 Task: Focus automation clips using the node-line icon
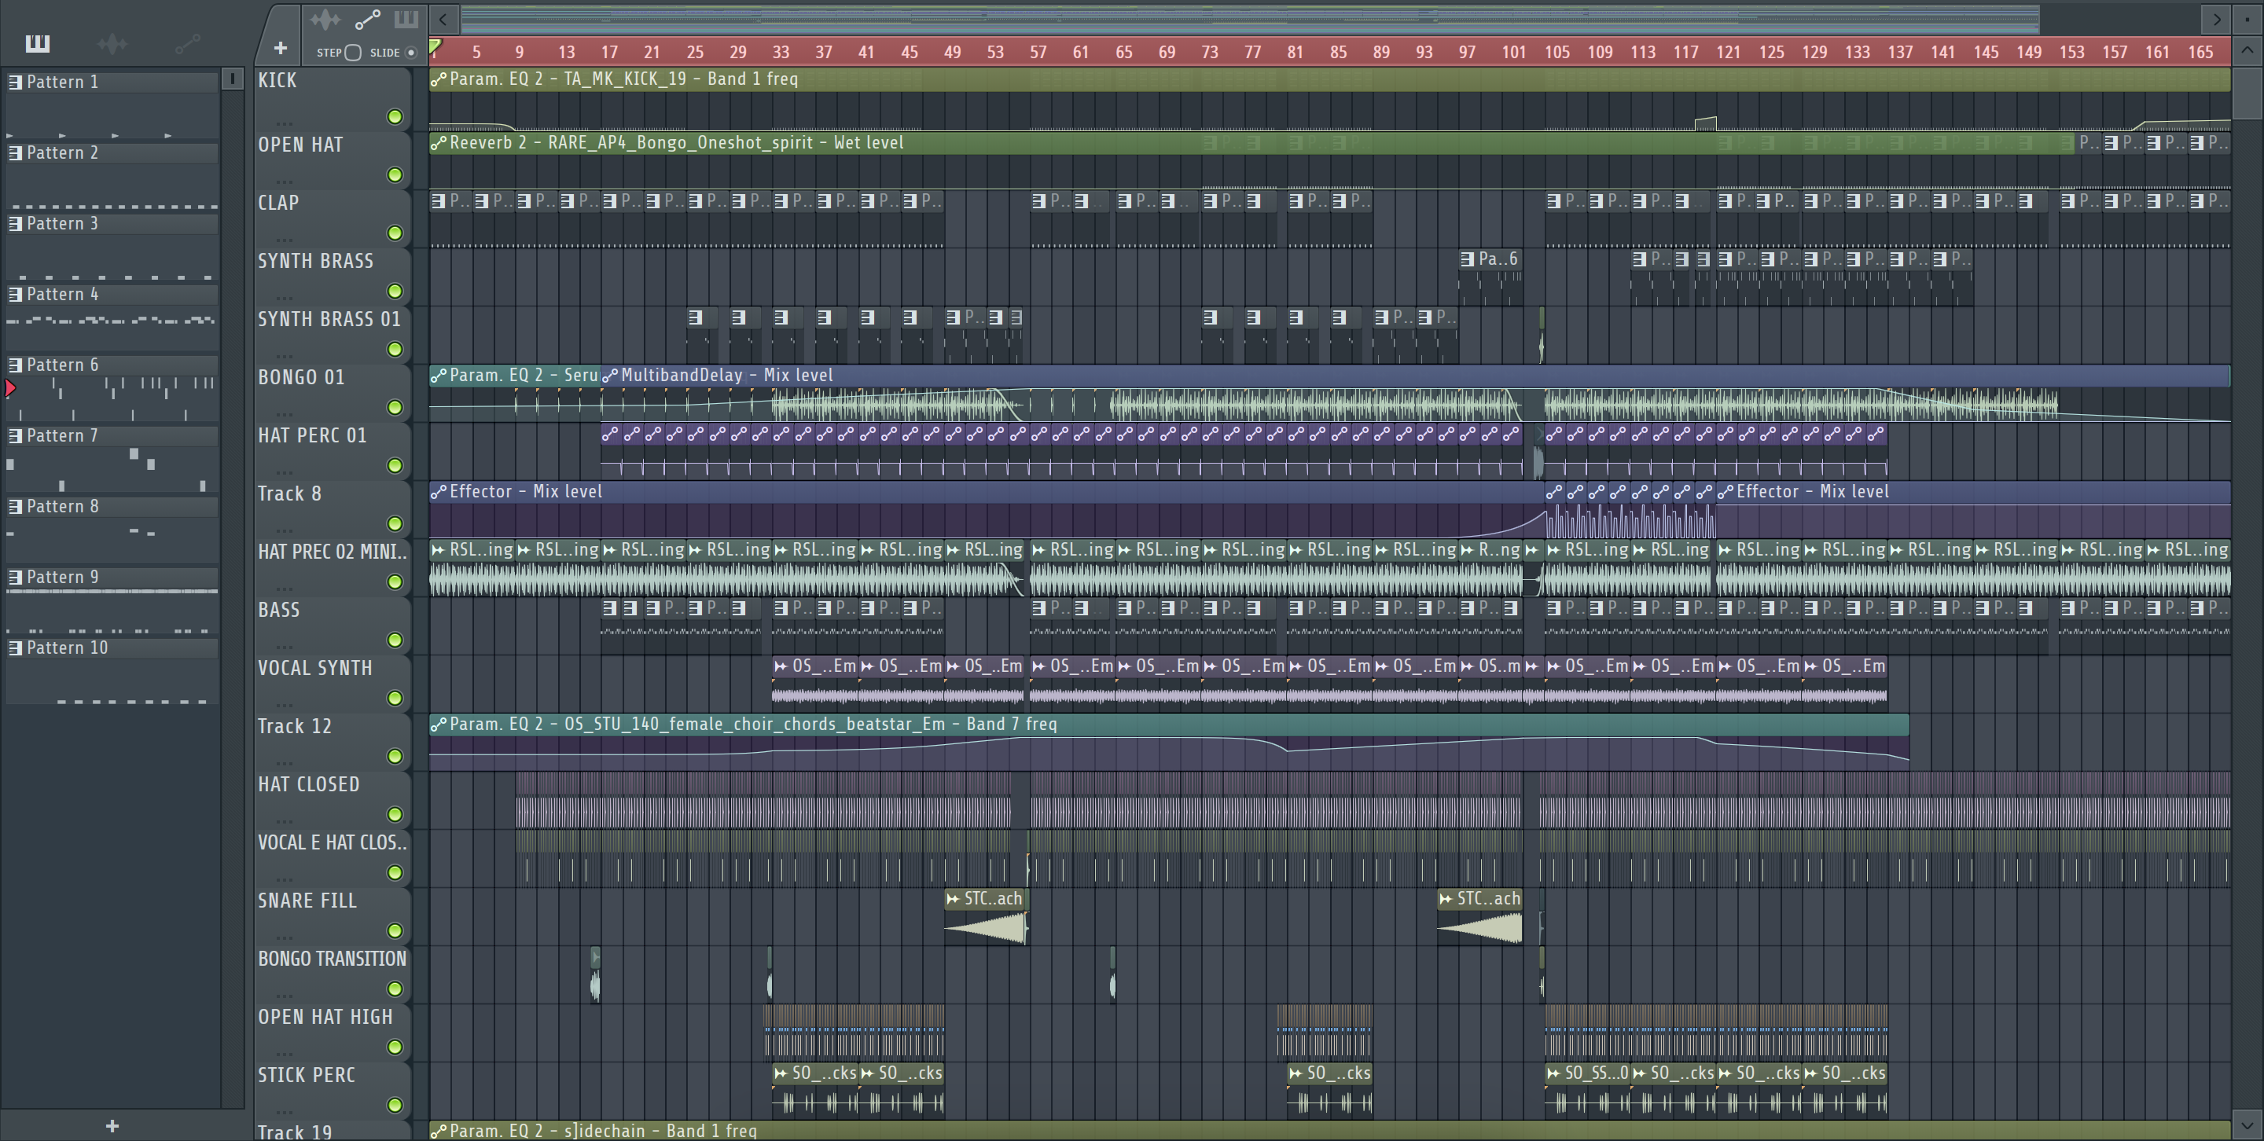click(x=367, y=18)
